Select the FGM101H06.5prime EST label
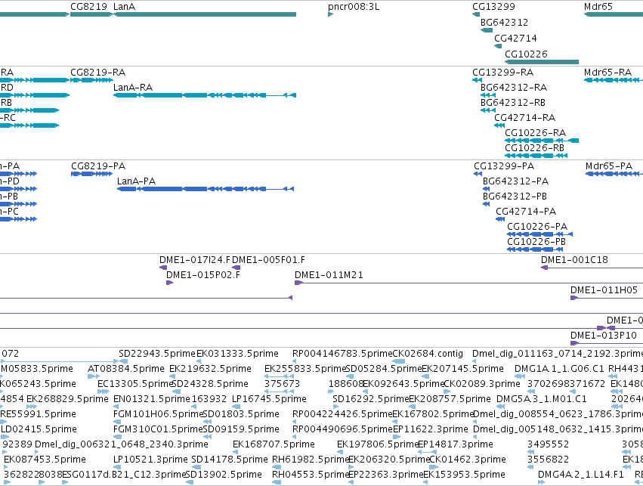 pyautogui.click(x=158, y=414)
